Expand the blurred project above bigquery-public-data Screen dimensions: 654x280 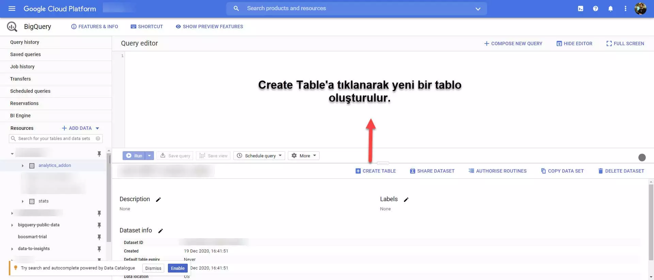point(12,213)
